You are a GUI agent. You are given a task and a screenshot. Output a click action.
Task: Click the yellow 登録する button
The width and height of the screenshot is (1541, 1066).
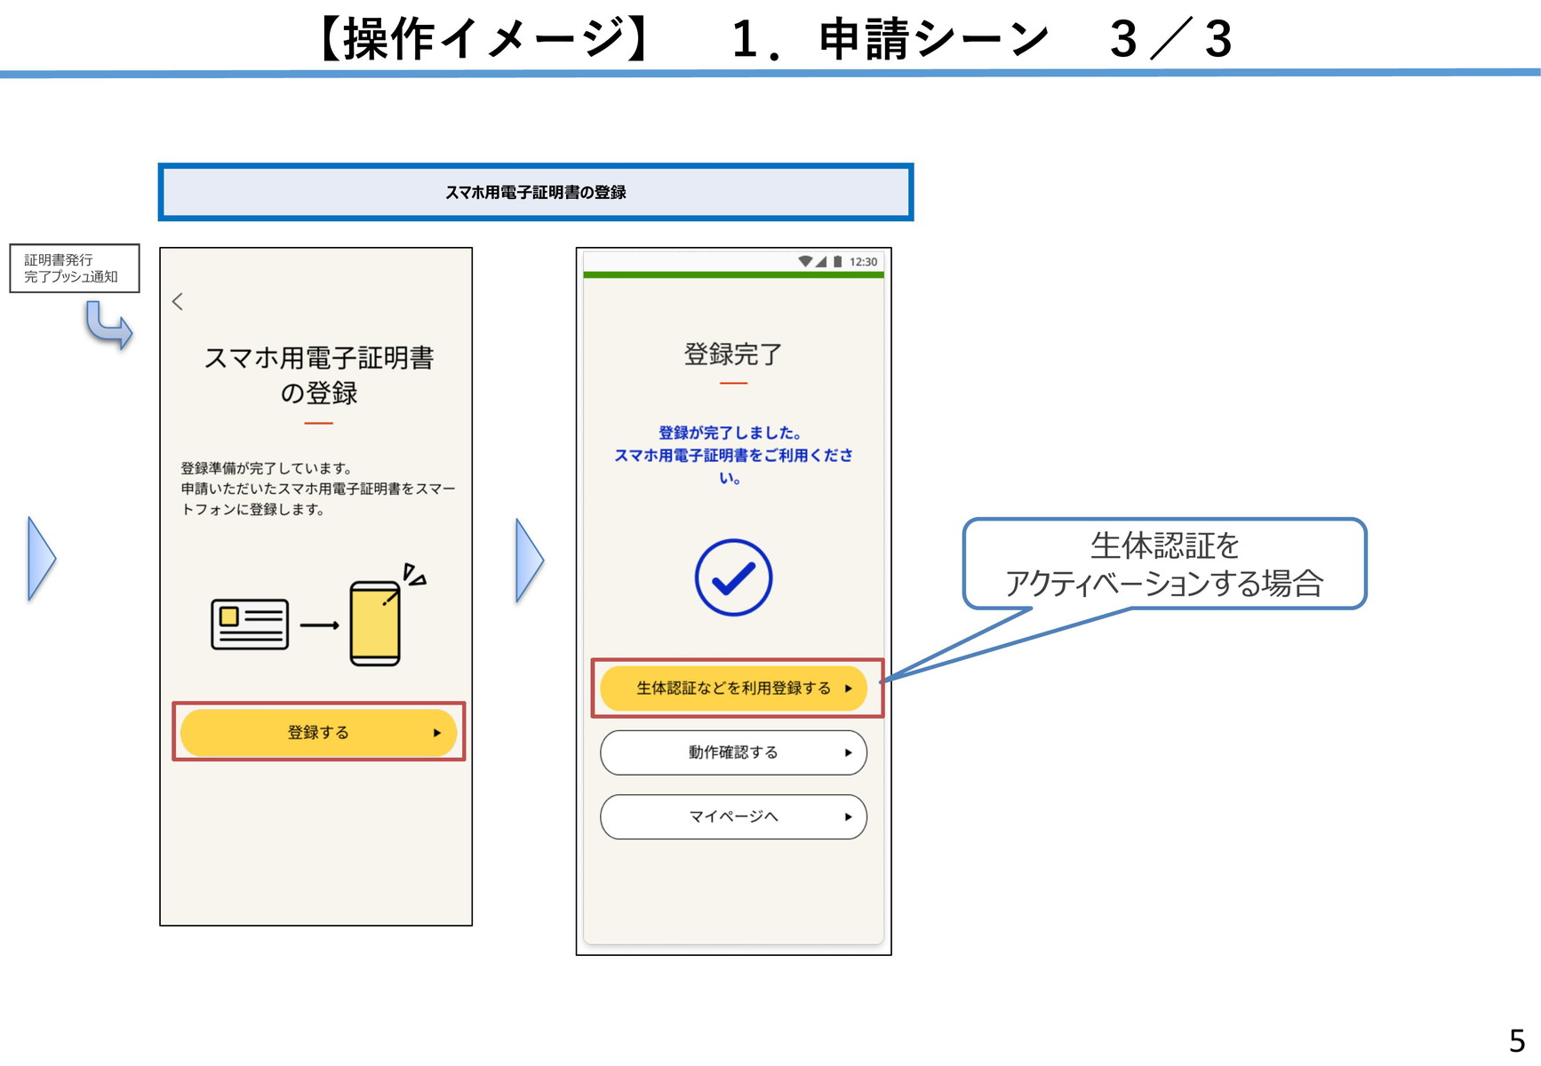[x=318, y=733]
